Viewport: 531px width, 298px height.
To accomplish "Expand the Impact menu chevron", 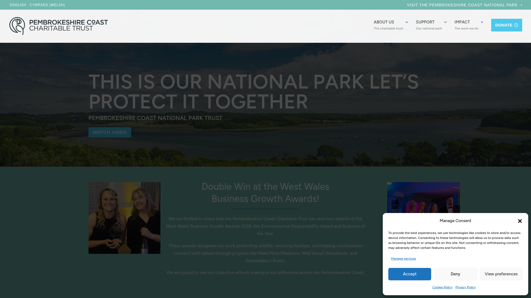I will [482, 22].
